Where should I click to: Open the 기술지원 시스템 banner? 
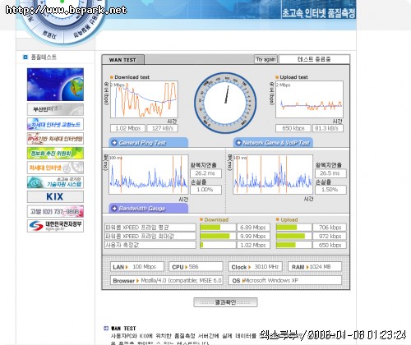tap(55, 182)
